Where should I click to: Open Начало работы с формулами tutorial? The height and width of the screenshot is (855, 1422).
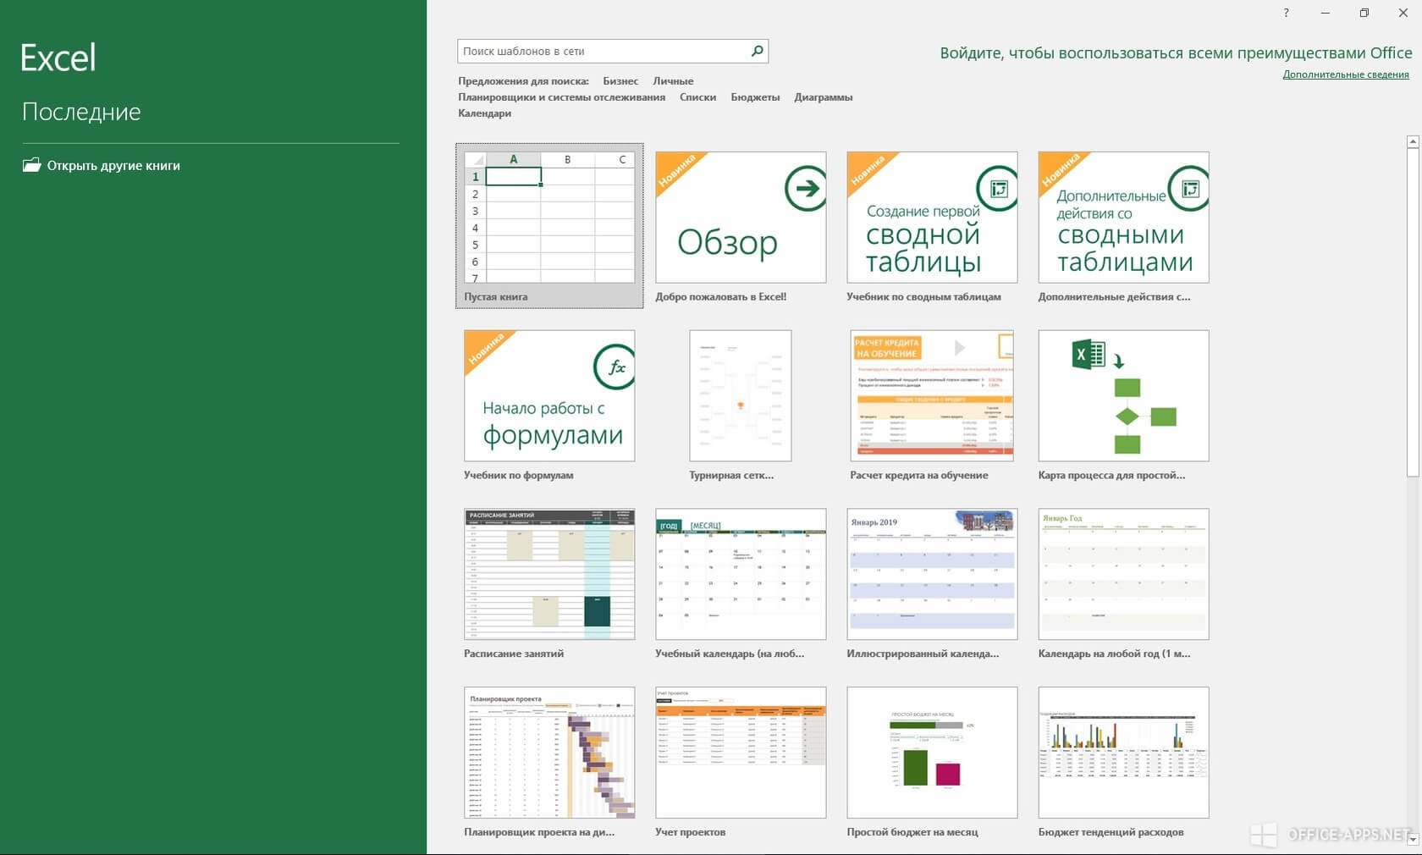coord(549,396)
